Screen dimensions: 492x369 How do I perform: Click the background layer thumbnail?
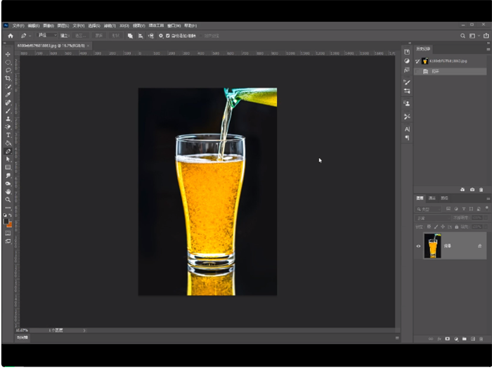432,246
